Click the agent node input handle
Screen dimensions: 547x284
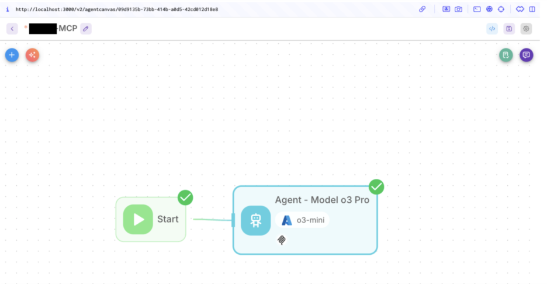click(233, 220)
